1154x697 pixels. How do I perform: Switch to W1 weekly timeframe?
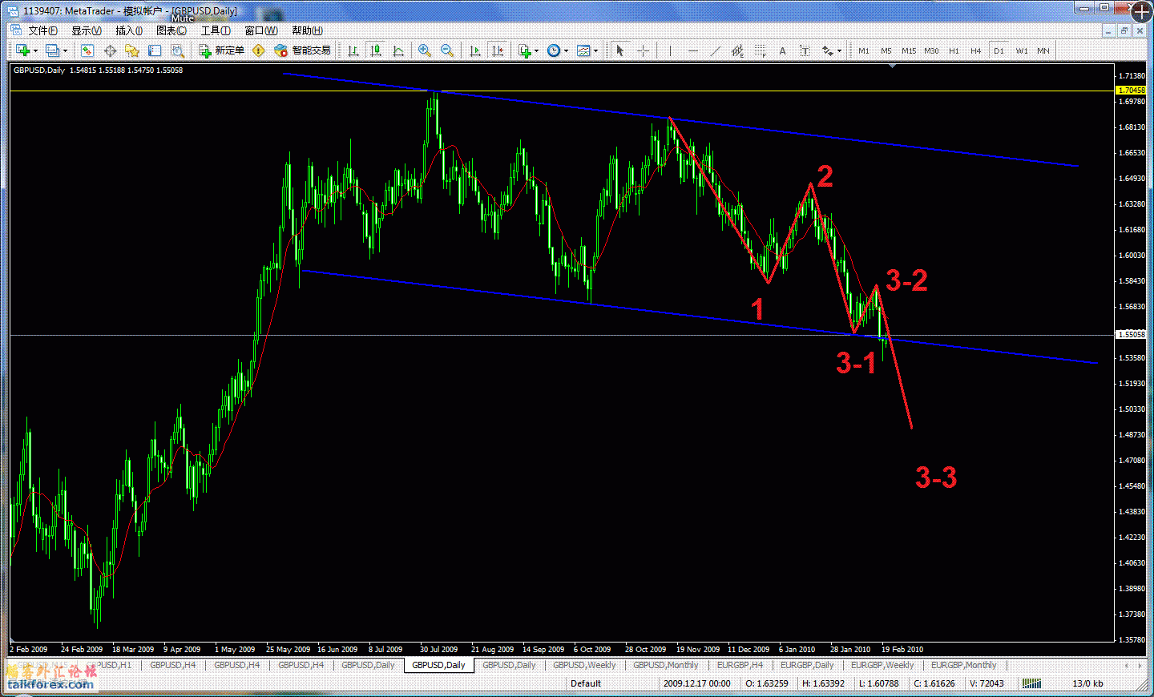point(1022,50)
